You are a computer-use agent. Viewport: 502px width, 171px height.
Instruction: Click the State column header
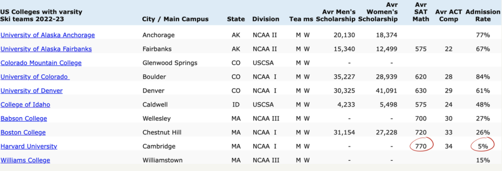pos(236,19)
